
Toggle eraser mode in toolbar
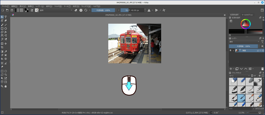tap(76, 10)
